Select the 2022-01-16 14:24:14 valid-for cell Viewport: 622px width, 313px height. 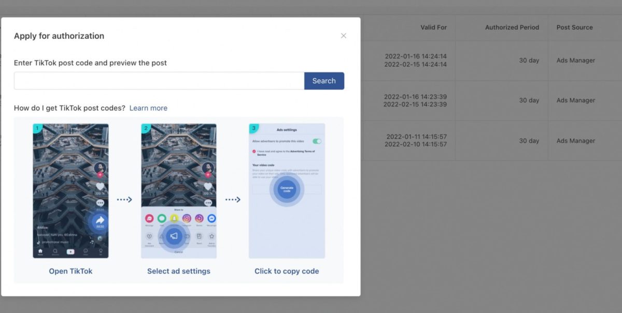click(x=416, y=61)
